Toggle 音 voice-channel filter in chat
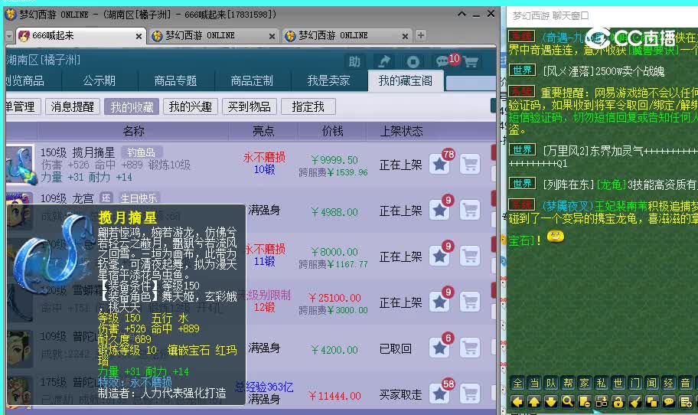This screenshot has width=698, height=415. 686,383
